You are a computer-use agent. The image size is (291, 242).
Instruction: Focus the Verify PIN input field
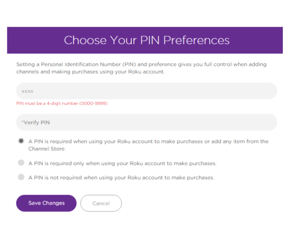click(147, 122)
